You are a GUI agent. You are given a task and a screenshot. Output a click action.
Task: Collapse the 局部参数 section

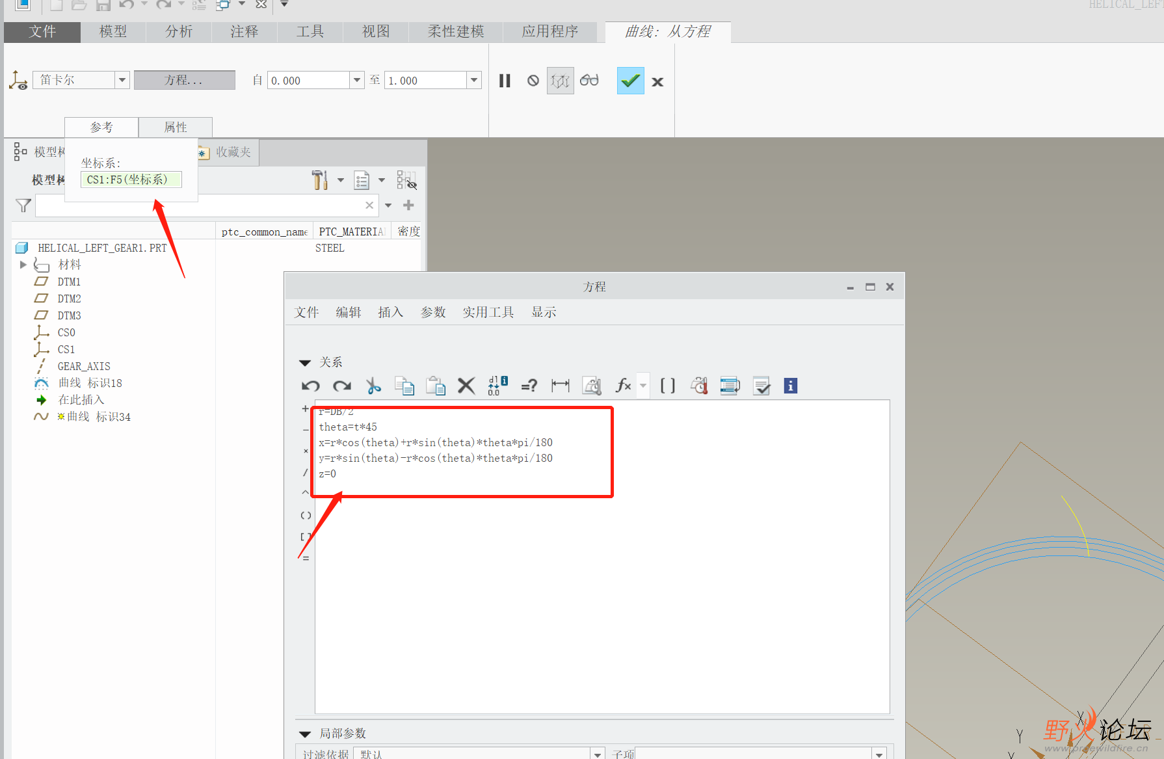305,734
